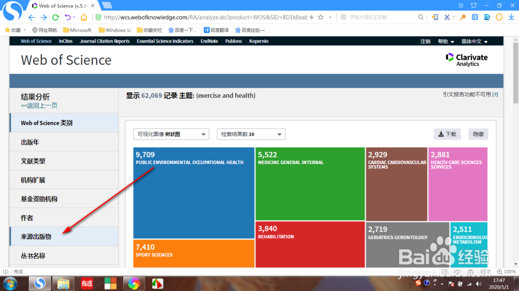
Task: Click the 隐藏 hide button
Action: tap(479, 134)
